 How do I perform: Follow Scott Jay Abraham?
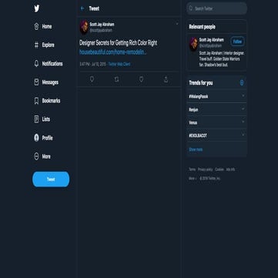[x=237, y=42]
